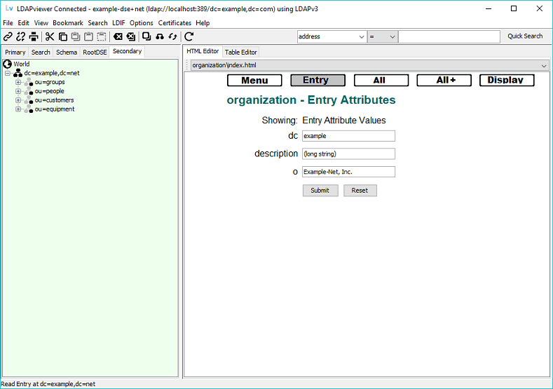This screenshot has width=553, height=389.
Task: Click the quick search value input field
Action: pos(449,36)
